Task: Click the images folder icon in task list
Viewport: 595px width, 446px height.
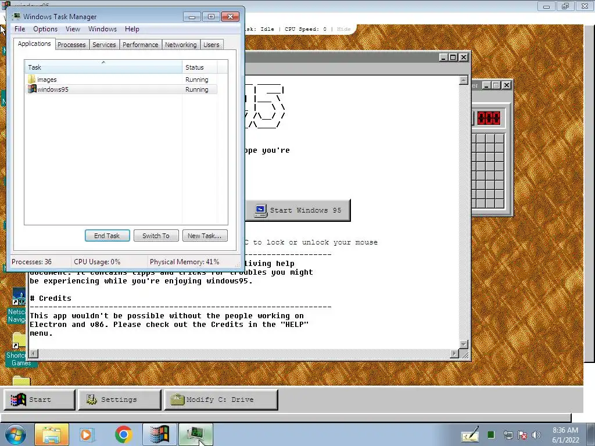Action: pos(32,79)
